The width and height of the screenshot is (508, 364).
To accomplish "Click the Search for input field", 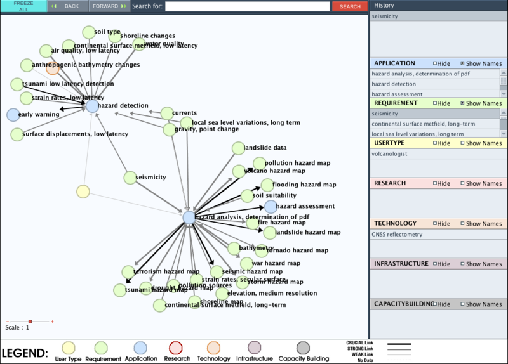I will pos(247,6).
